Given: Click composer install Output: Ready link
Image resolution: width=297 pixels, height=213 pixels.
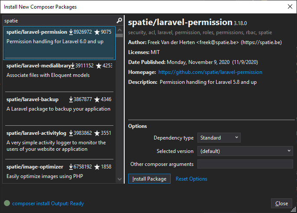Looking at the screenshot, I should [48, 203].
